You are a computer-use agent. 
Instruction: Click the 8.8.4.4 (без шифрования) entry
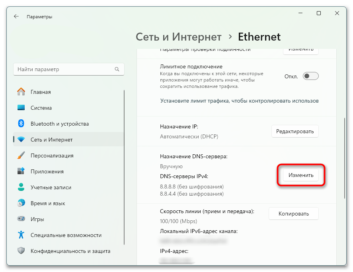coord(192,194)
